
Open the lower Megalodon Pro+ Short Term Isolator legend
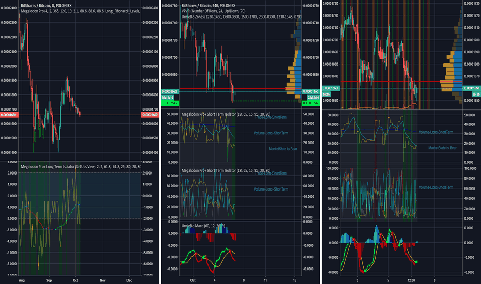pyautogui.click(x=226, y=170)
